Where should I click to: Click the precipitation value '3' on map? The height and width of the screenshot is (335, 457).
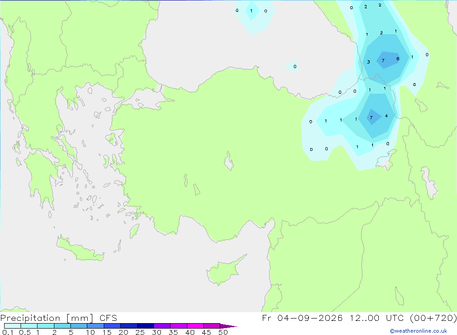tap(368, 62)
